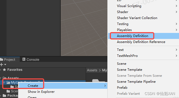Expand the Favorites tree node
Viewport: 179px width, 98px height.
(x=1, y=70)
